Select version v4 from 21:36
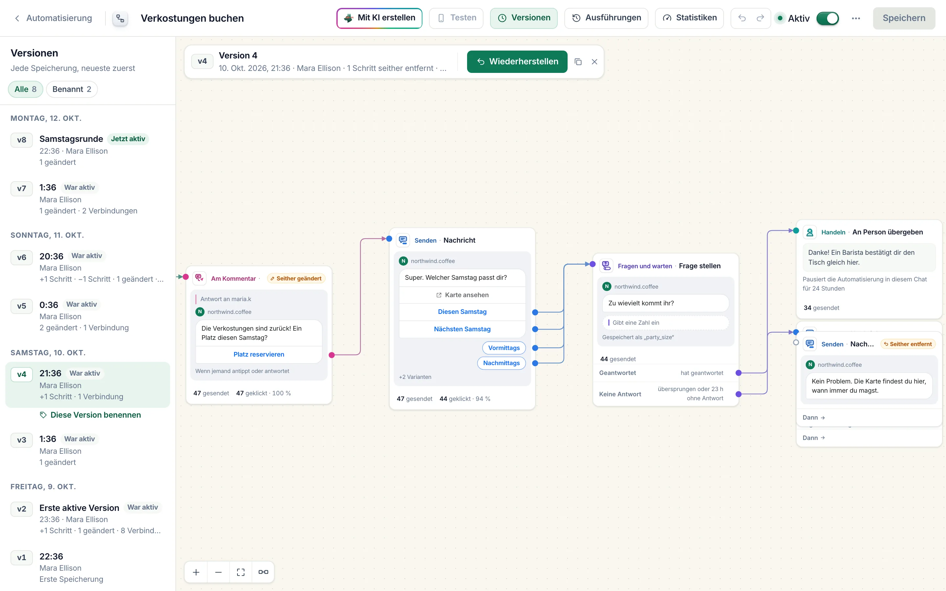946x591 pixels. [x=88, y=384]
